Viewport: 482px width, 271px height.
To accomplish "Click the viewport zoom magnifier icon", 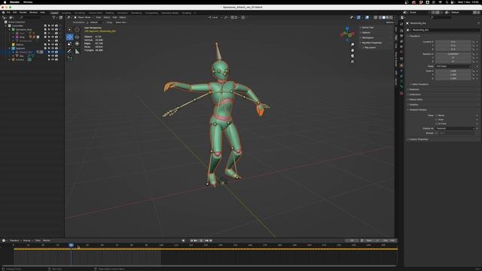I will pyautogui.click(x=352, y=45).
